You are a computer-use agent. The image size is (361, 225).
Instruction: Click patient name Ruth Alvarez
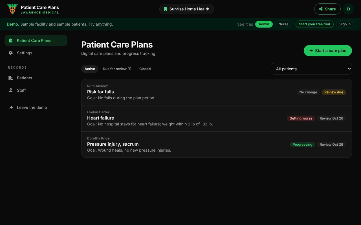point(97,86)
